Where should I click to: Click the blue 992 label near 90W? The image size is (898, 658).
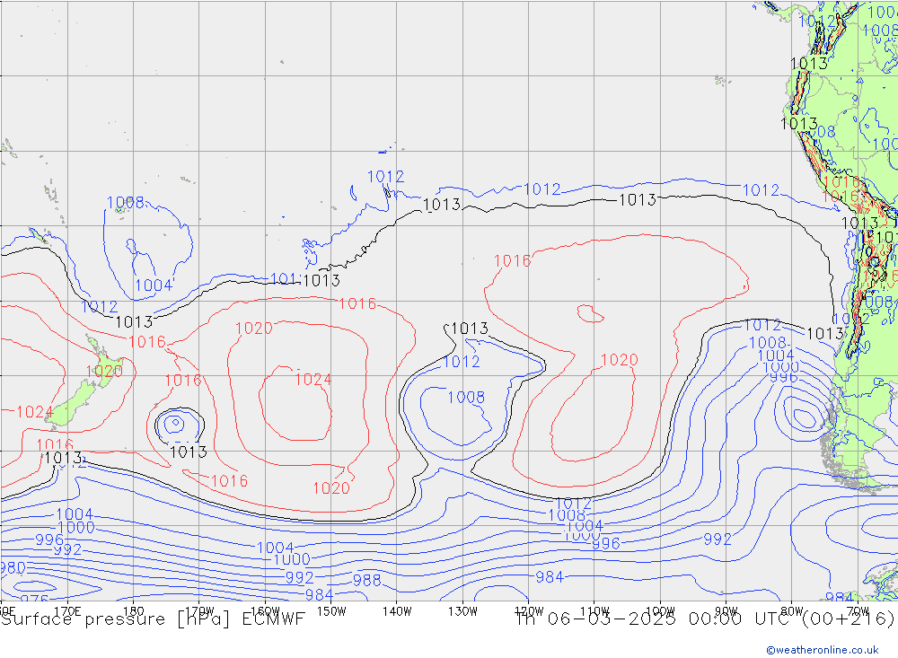[x=717, y=539]
